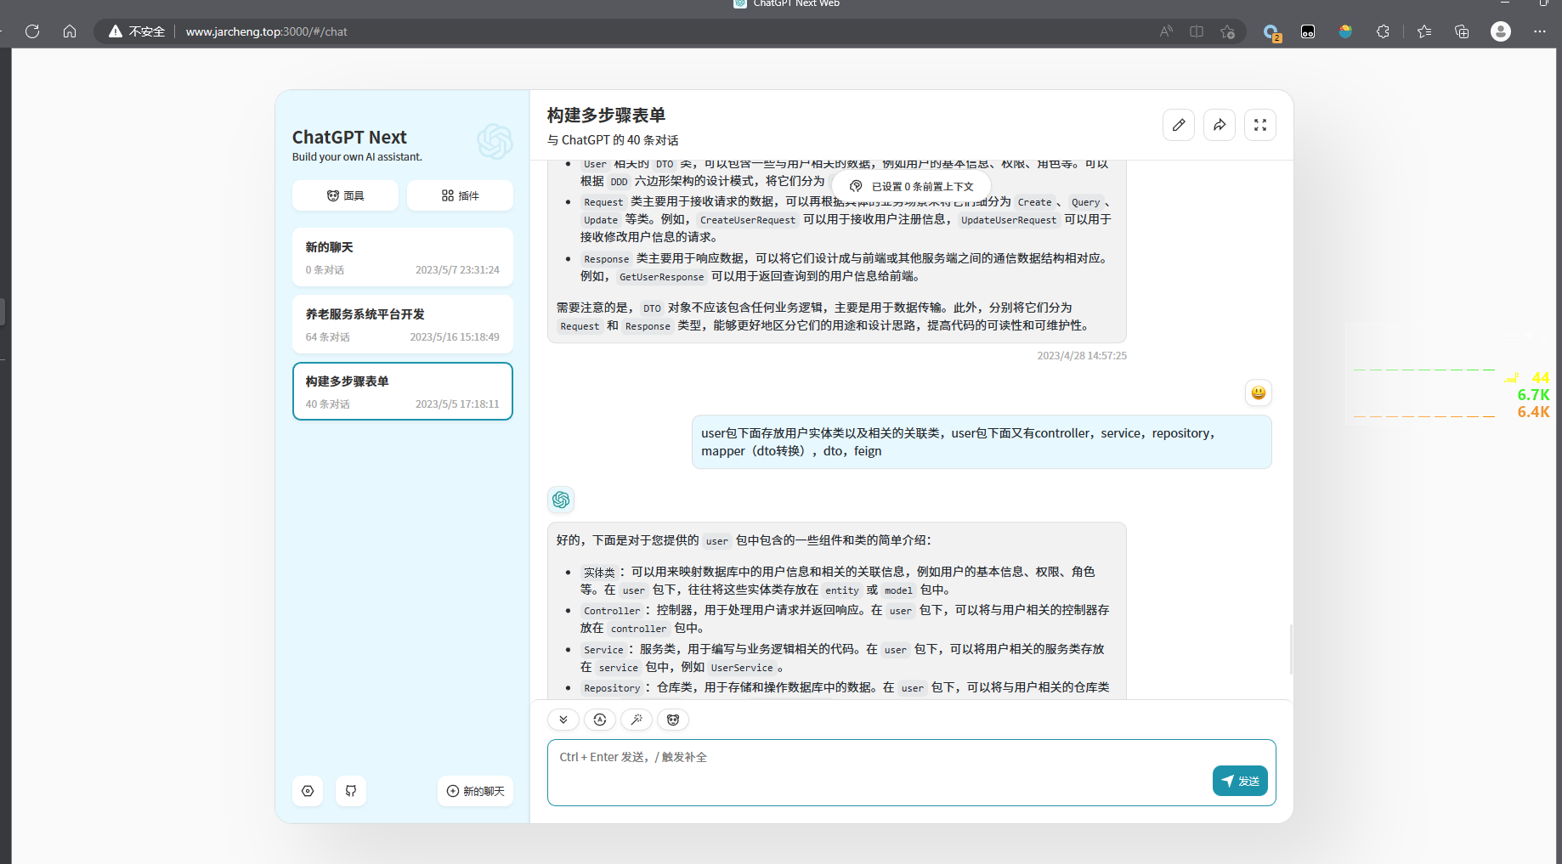Click the message input field
The image size is (1562, 864).
click(912, 772)
